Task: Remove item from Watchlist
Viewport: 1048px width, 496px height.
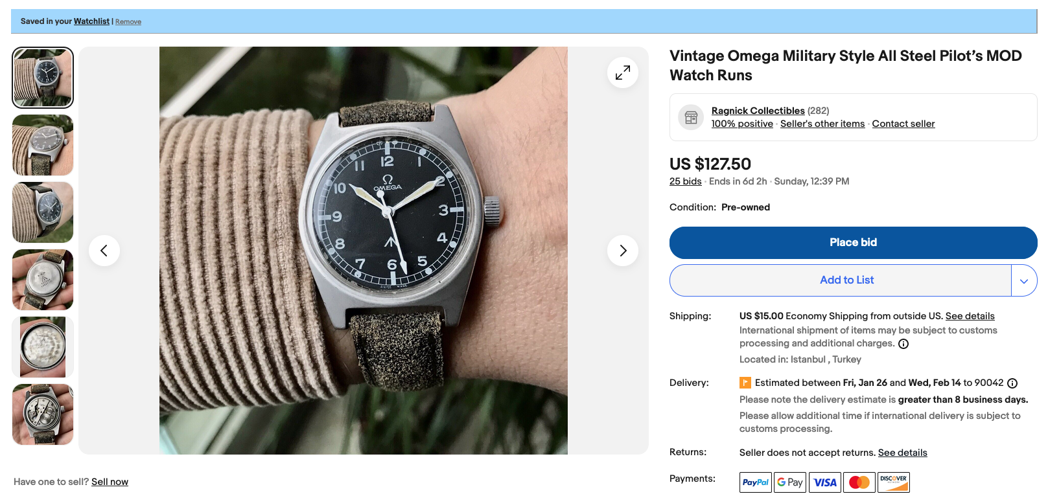Action: pos(128,22)
